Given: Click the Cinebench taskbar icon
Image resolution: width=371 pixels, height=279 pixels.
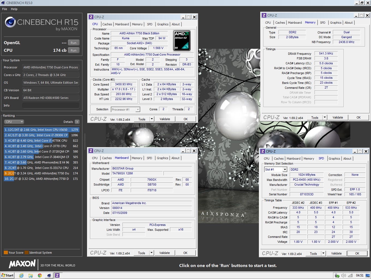Looking at the screenshot, I should coord(49,275).
